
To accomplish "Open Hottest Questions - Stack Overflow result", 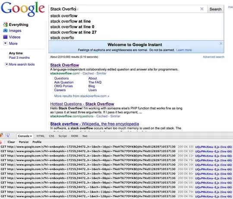I will [x=82, y=104].
